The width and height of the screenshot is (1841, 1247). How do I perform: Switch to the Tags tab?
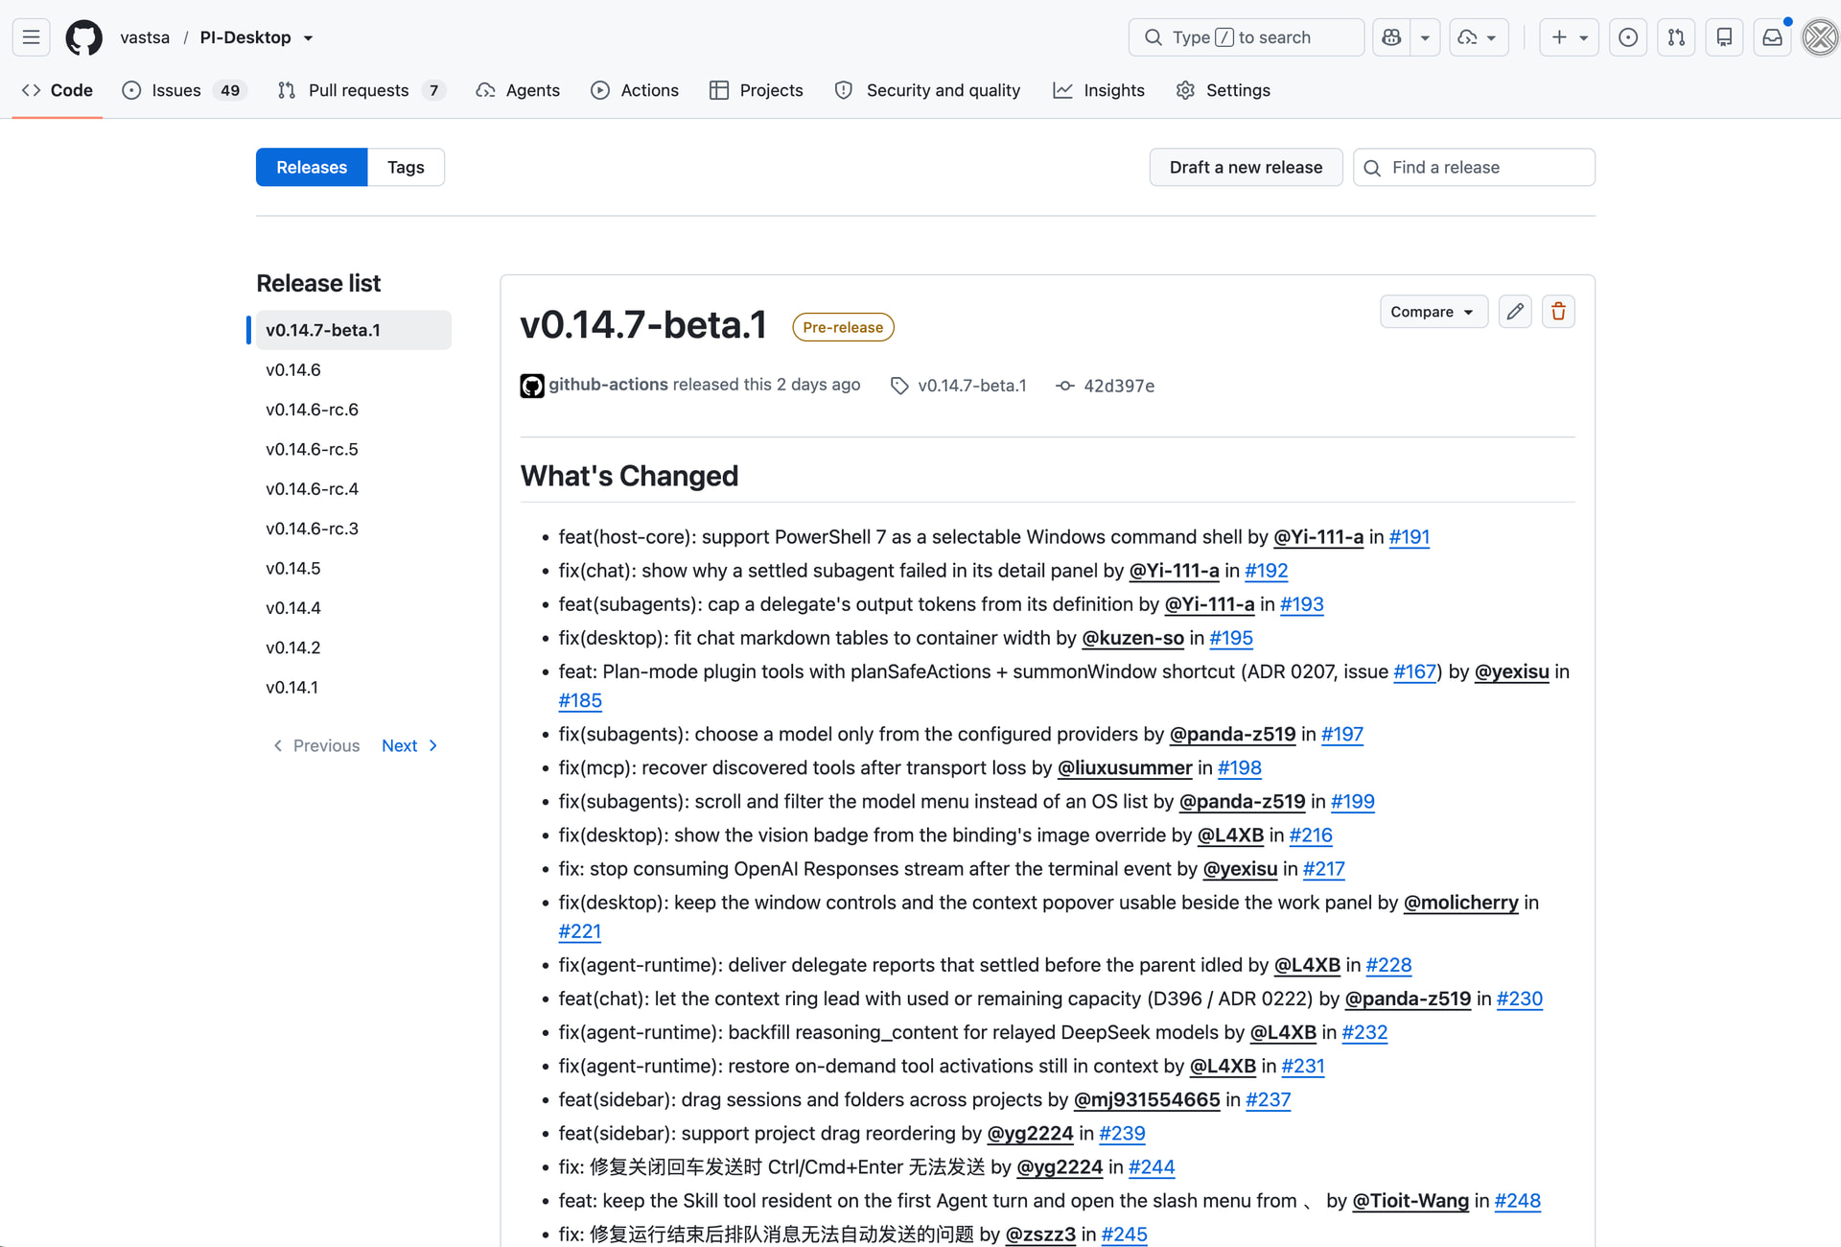(406, 167)
